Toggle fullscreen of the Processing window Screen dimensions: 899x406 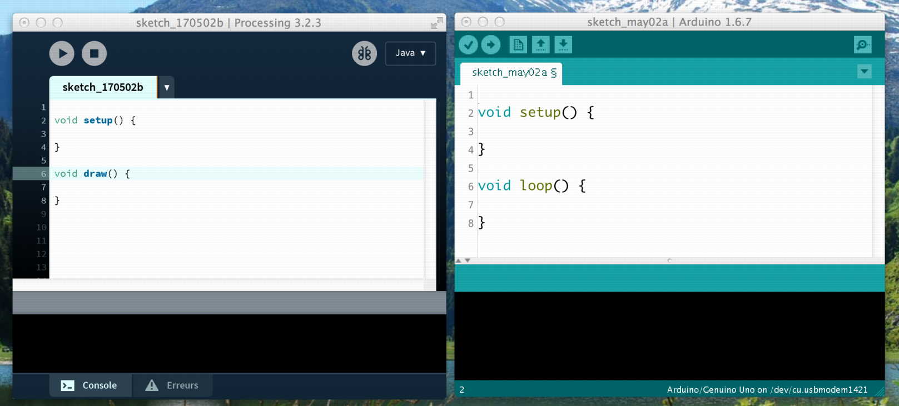click(437, 23)
